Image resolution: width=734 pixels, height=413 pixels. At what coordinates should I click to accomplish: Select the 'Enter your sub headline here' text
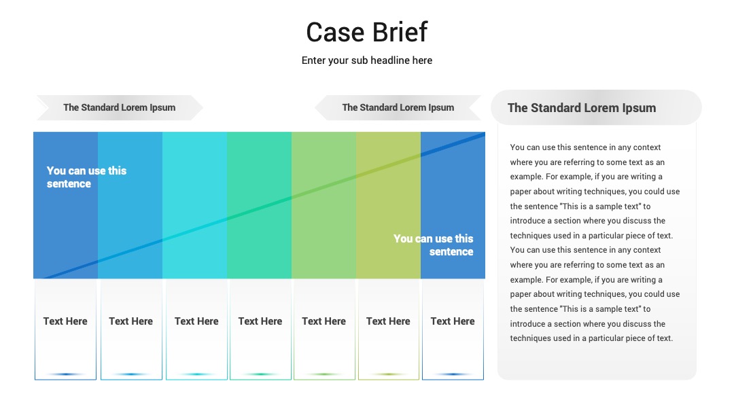[x=366, y=60]
